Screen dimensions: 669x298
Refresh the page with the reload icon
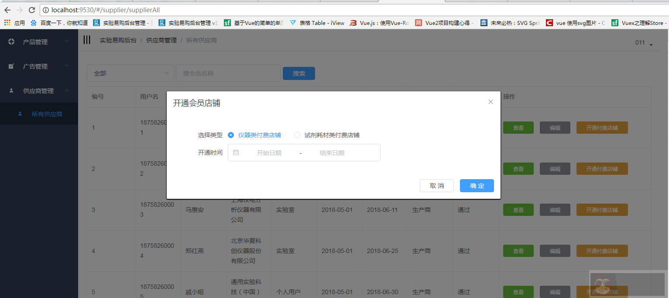coord(31,10)
